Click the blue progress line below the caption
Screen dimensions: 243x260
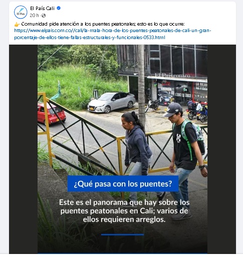[x=122, y=234]
